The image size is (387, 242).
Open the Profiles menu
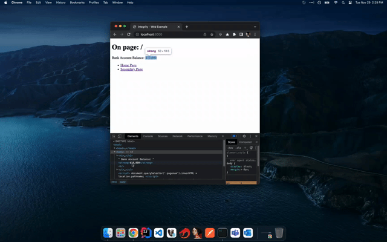[x=94, y=2]
